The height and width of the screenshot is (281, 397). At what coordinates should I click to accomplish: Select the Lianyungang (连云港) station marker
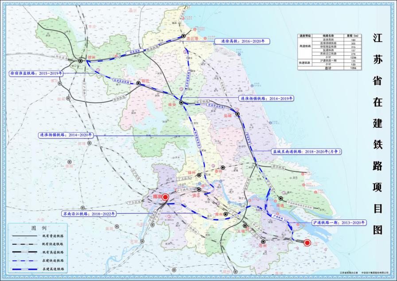pos(183,36)
